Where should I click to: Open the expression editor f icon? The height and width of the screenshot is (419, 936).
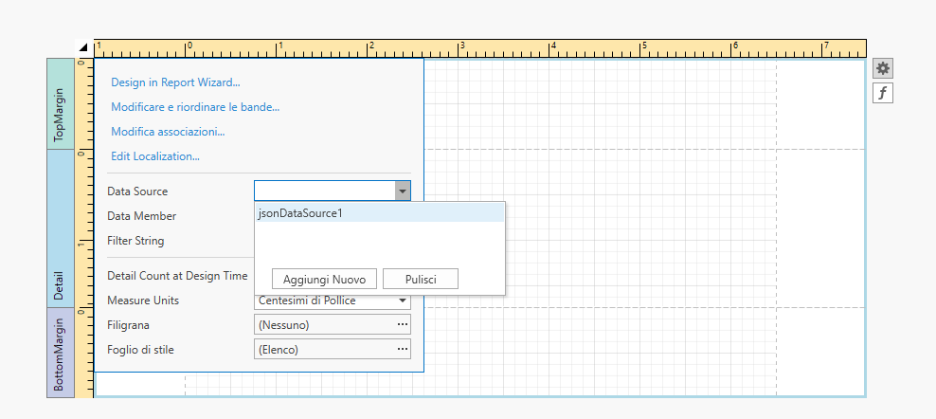(882, 93)
